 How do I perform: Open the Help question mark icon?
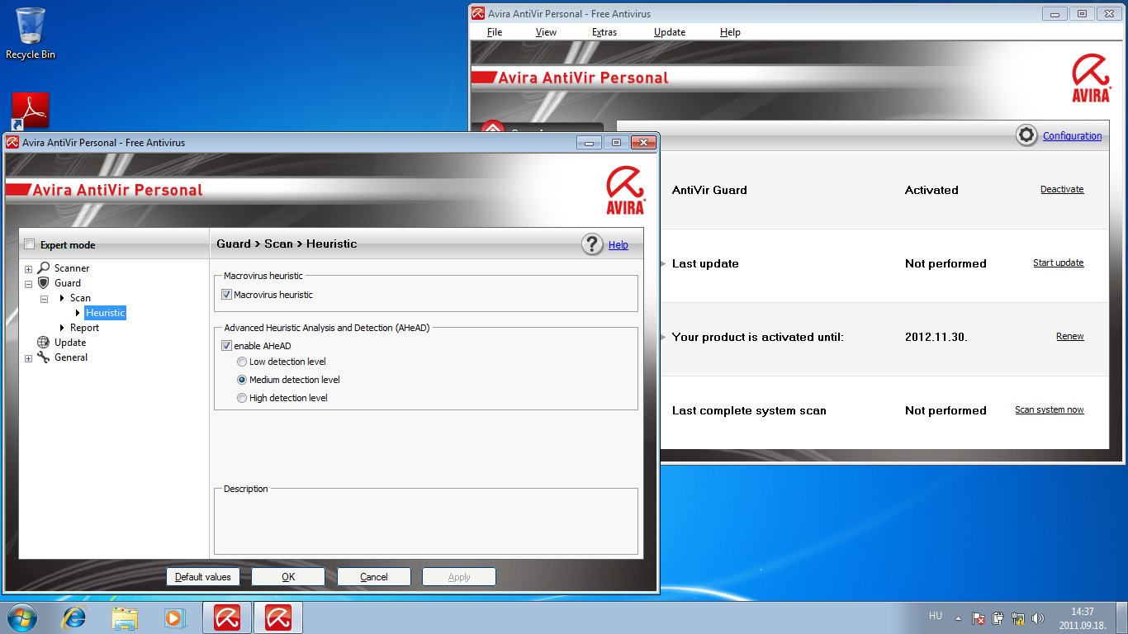pyautogui.click(x=592, y=244)
